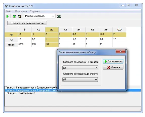The width and height of the screenshot is (145, 117).
Task: Click the third toolbar icon with yellow image
Action: [20, 16]
